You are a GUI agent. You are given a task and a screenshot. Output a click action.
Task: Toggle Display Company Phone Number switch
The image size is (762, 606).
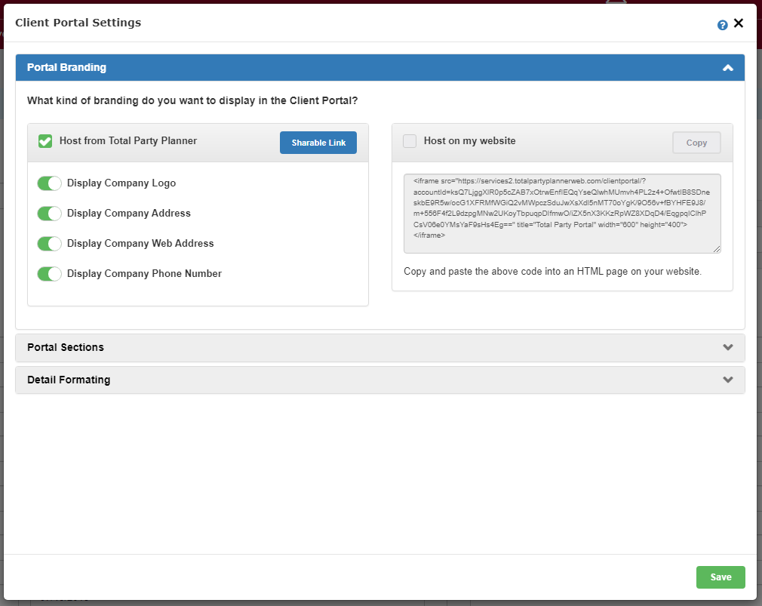coord(49,274)
